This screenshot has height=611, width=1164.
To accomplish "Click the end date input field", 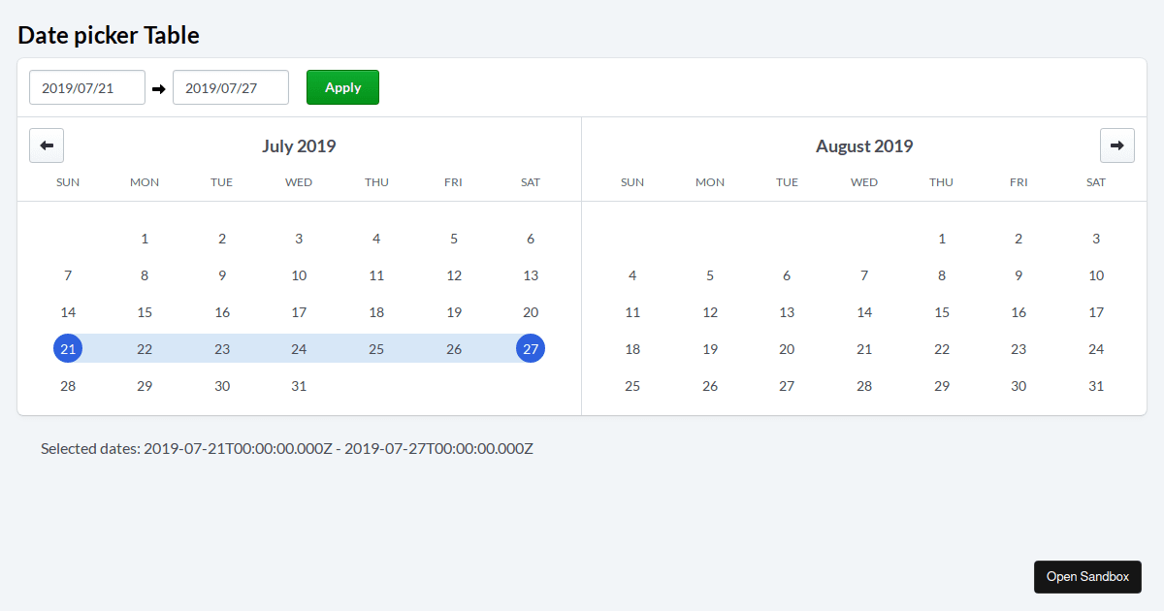I will pos(230,86).
